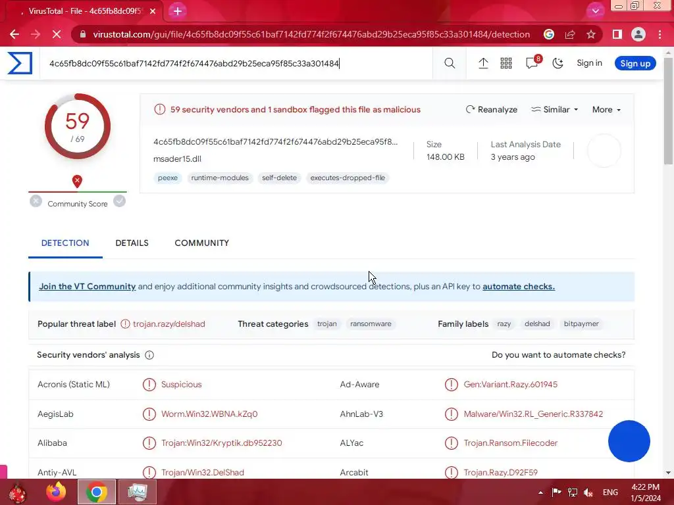This screenshot has height=505, width=674.
Task: Click Join the VT Community link
Action: tap(88, 287)
